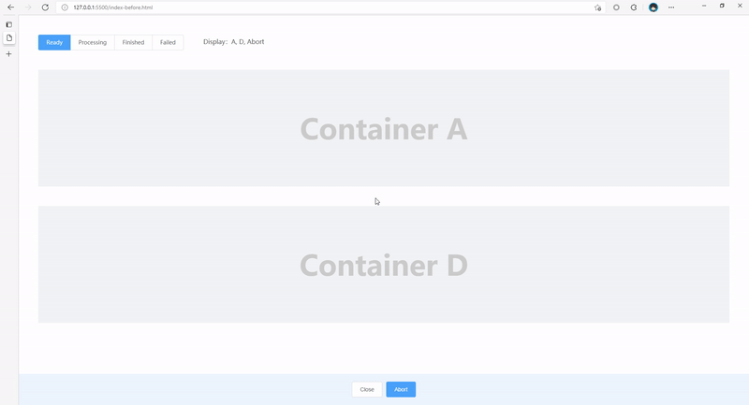The height and width of the screenshot is (405, 749).
Task: Click on Container D panel
Action: point(383,265)
